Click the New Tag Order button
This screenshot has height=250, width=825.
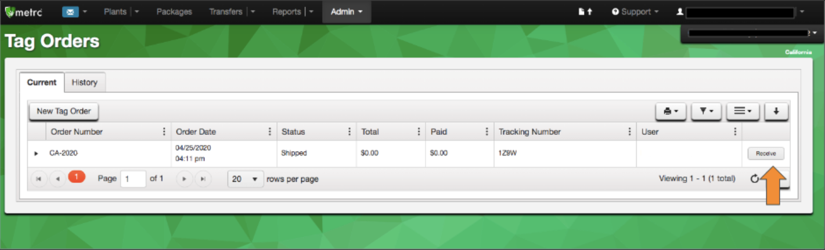pyautogui.click(x=64, y=111)
